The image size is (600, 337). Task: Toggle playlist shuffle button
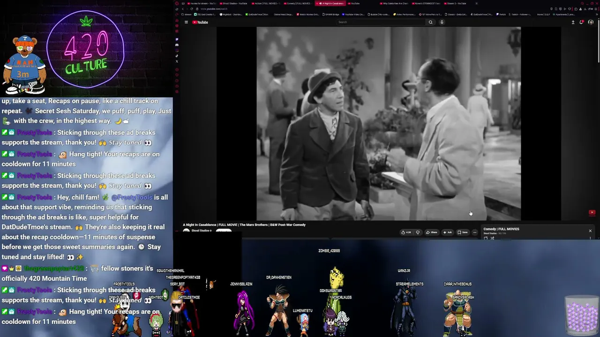pos(492,238)
